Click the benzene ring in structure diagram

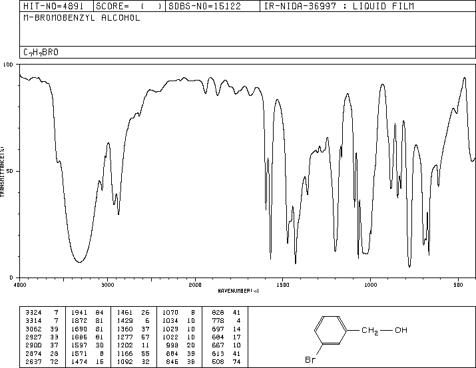coord(331,330)
